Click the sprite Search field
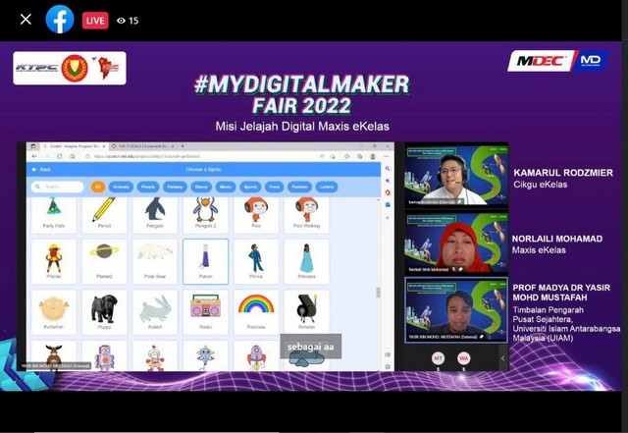Image resolution: width=628 pixels, height=433 pixels. pos(59,187)
